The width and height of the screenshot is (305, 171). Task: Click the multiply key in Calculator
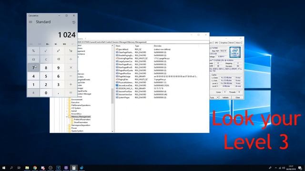[71, 67]
